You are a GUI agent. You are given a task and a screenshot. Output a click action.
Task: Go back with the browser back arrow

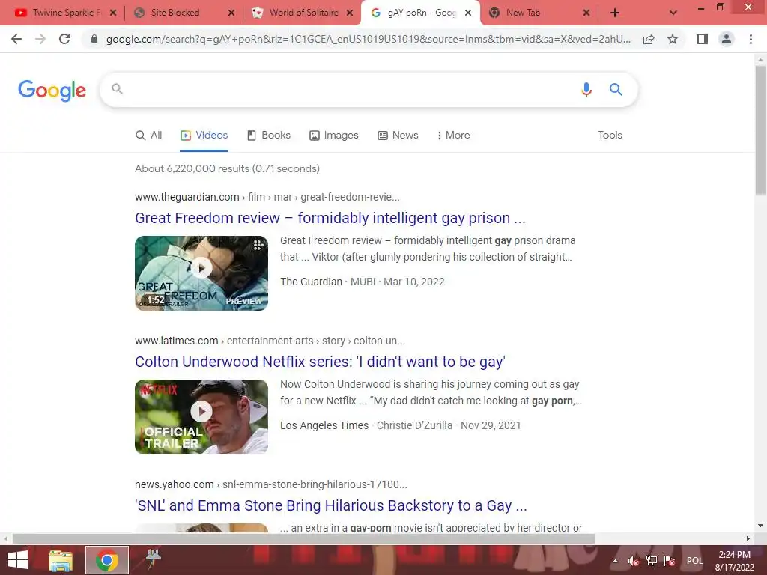pos(16,39)
